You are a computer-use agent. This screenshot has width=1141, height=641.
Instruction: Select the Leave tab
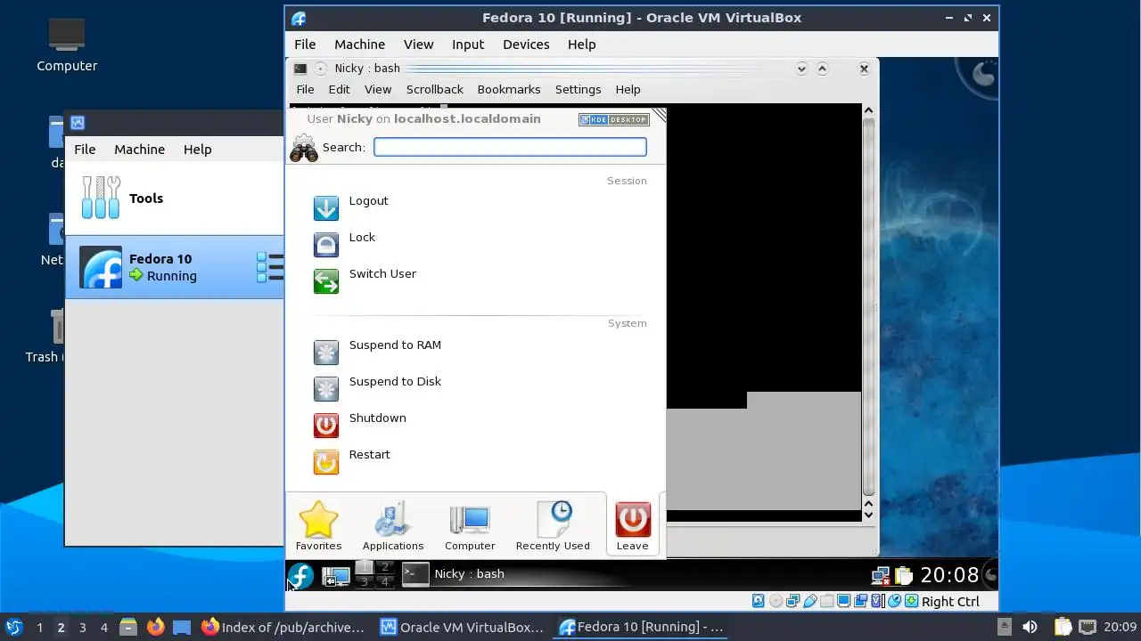[x=633, y=526]
